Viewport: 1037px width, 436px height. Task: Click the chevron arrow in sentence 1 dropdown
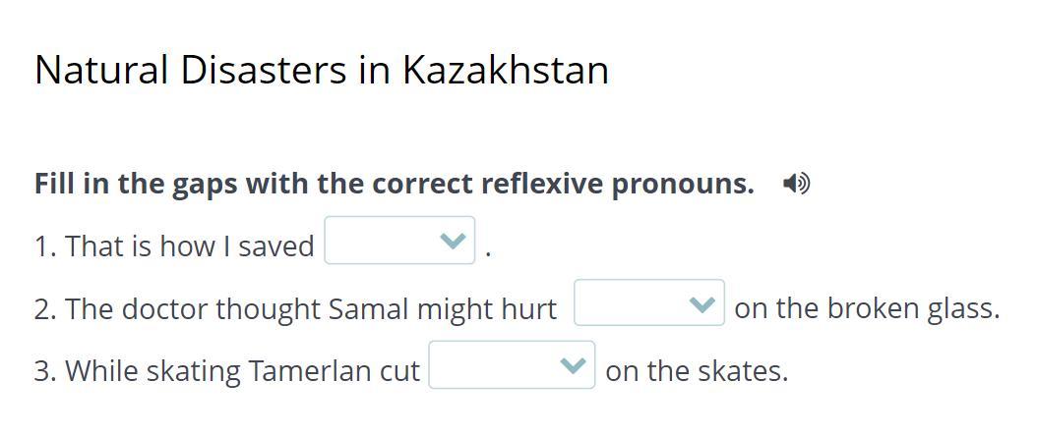click(453, 242)
